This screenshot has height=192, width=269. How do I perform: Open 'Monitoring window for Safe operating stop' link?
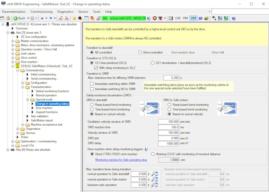[121, 160]
